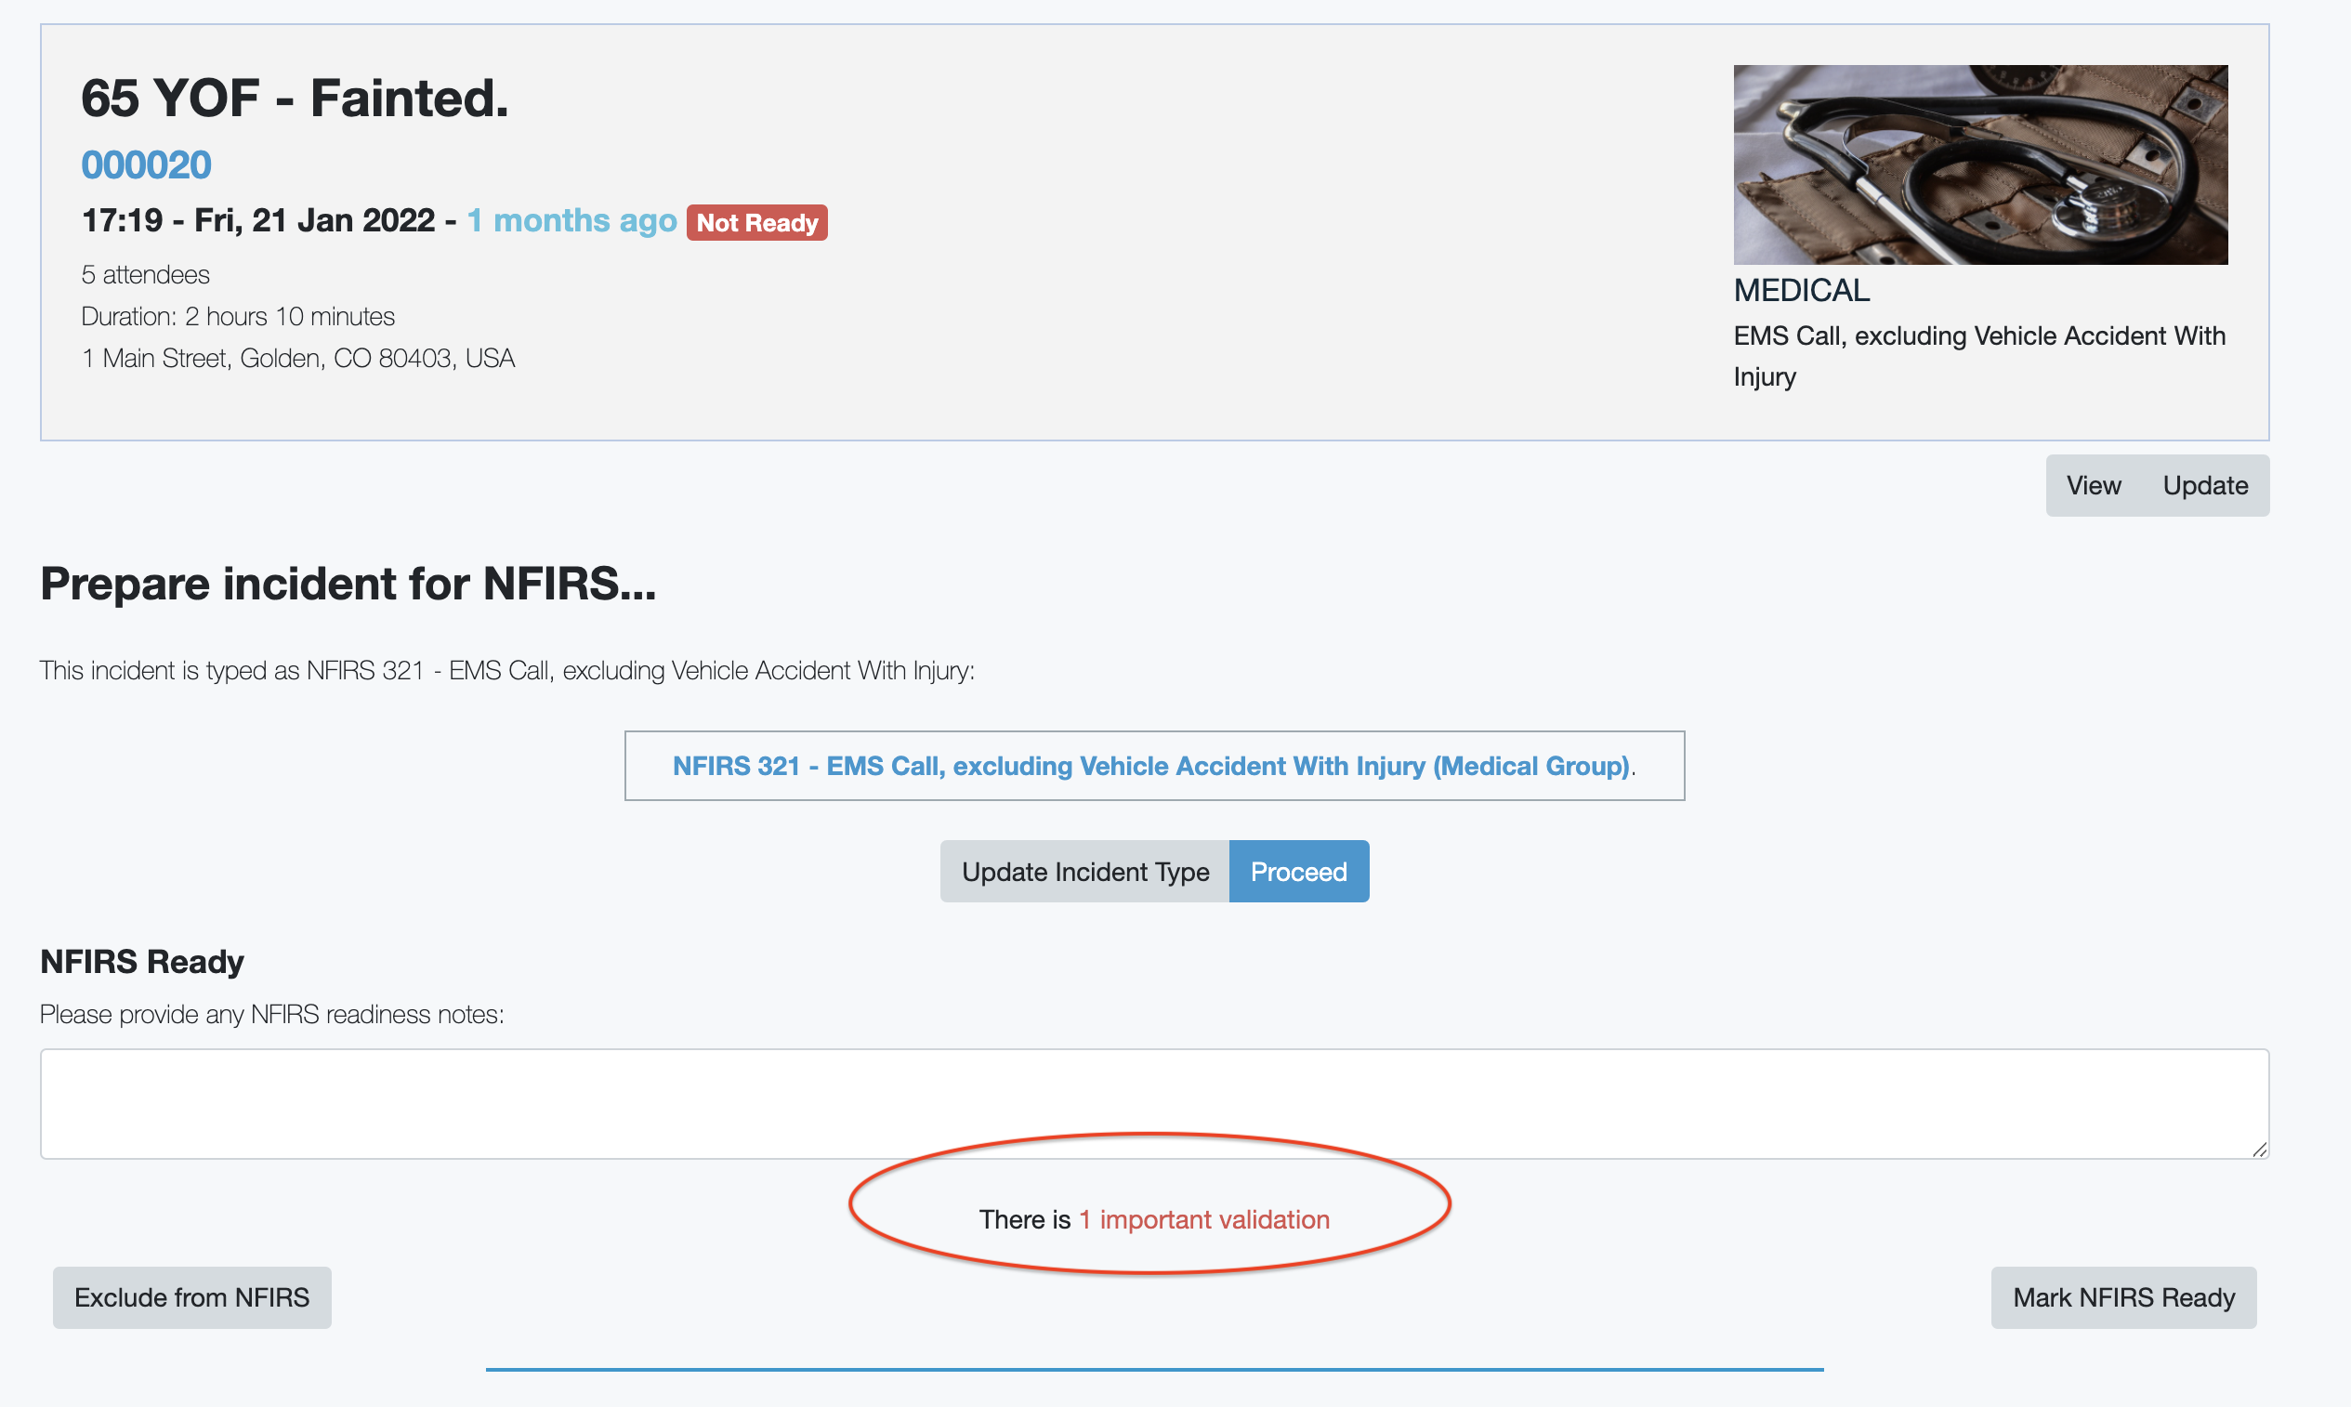Click Mark NFIRS Ready button
The image size is (2351, 1407).
point(2122,1297)
